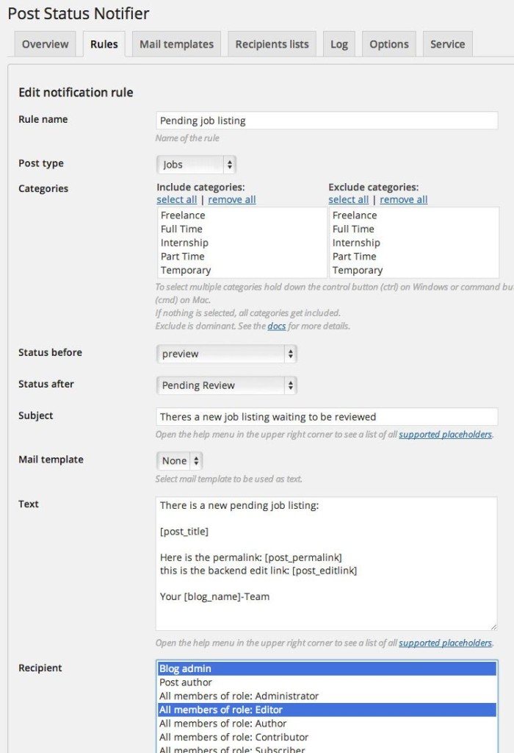Open the Log tab
This screenshot has width=514, height=753.
[x=339, y=44]
